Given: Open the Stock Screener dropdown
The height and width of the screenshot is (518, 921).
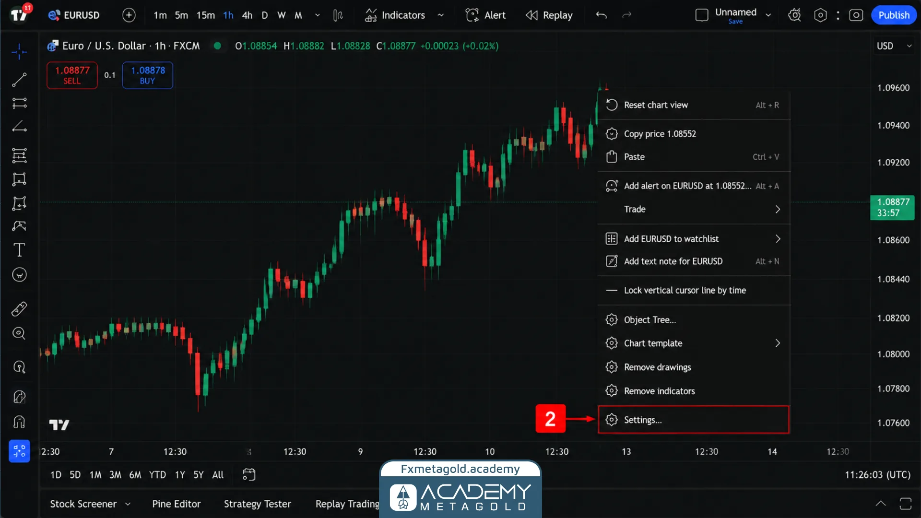Looking at the screenshot, I should pyautogui.click(x=90, y=504).
